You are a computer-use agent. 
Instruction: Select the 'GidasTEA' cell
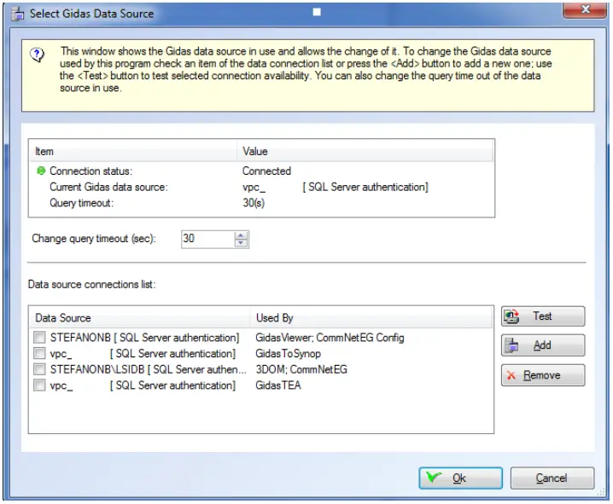(x=278, y=385)
